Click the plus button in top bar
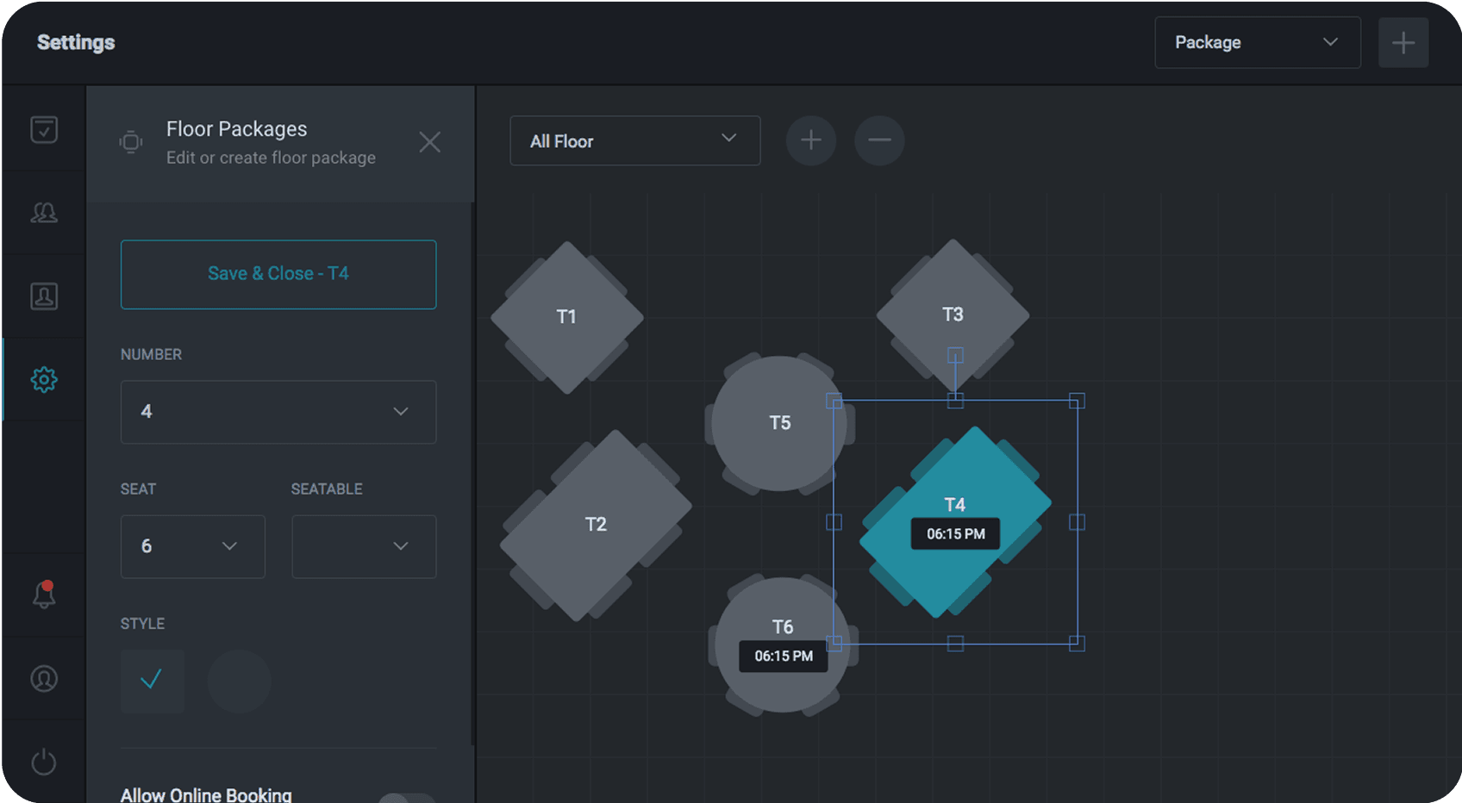The width and height of the screenshot is (1462, 803). (1403, 42)
